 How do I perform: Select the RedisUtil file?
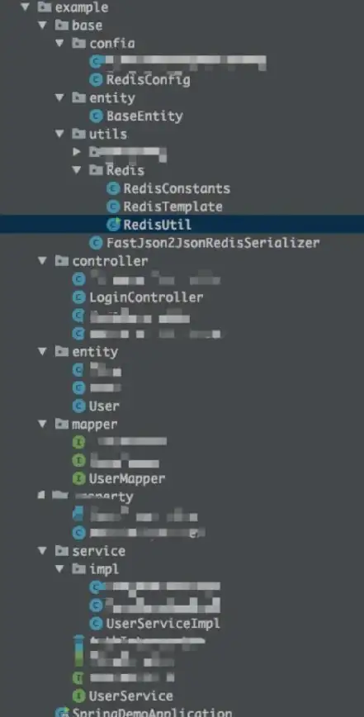coord(182,225)
